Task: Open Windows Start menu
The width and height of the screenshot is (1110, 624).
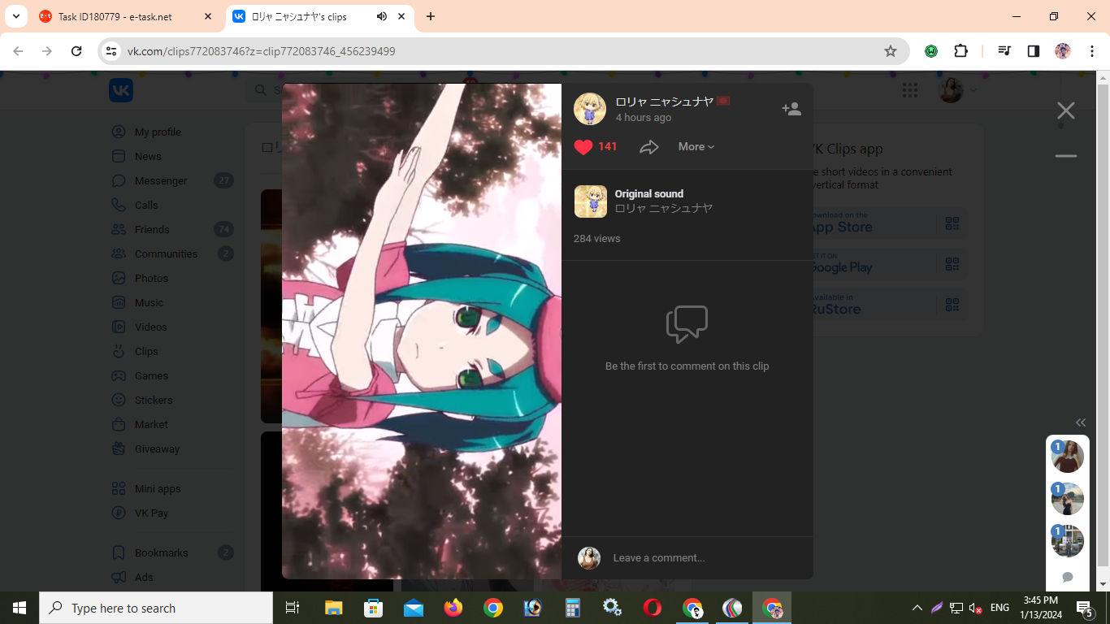Action: click(x=20, y=608)
